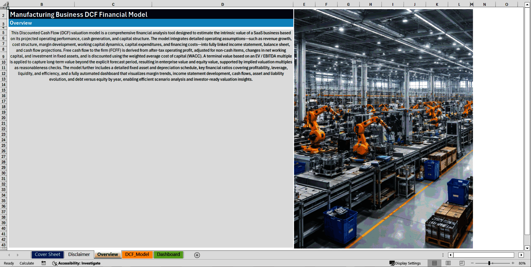Click Calculate in the status bar
531x267 pixels.
pyautogui.click(x=27, y=263)
